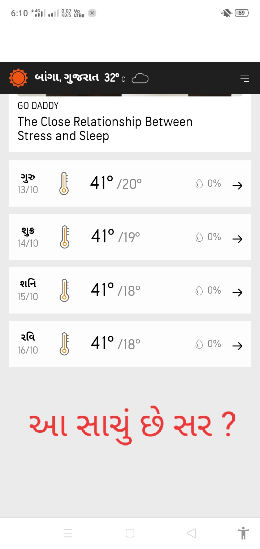Tap the GO DADDY sponsor label
Image resolution: width=260 pixels, height=549 pixels.
(38, 106)
